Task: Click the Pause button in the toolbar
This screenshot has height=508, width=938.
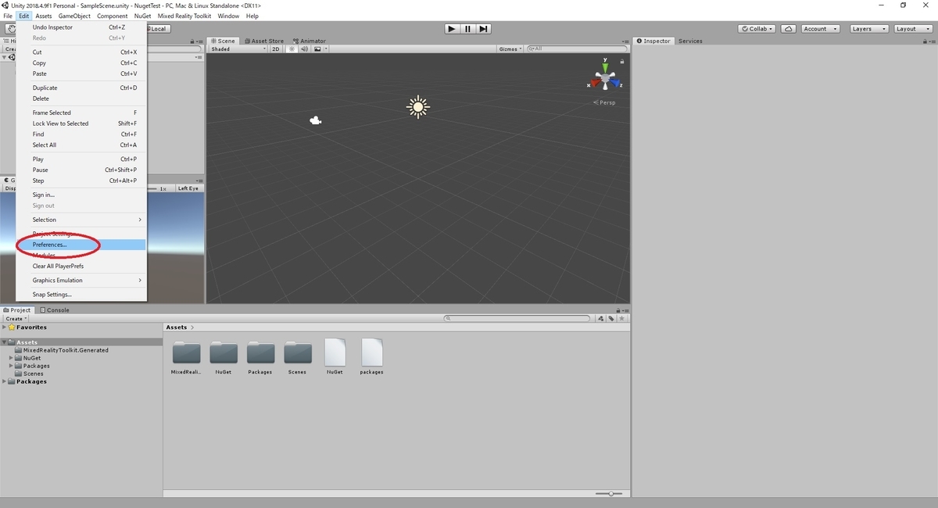Action: tap(467, 29)
